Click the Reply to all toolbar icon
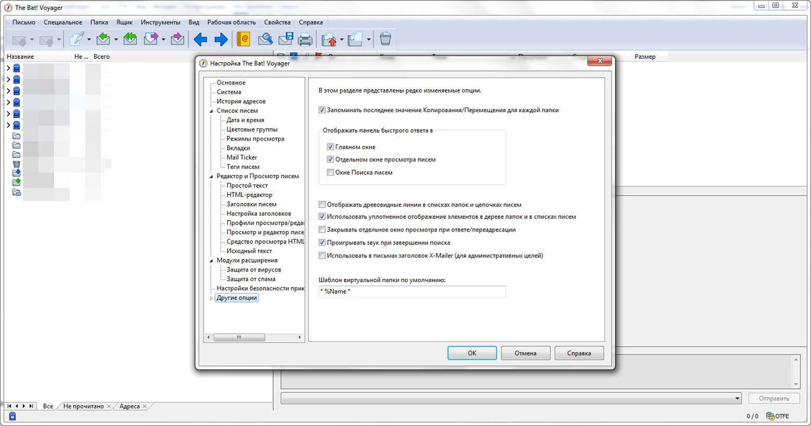Viewport: 811px width, 426px height. (x=130, y=39)
